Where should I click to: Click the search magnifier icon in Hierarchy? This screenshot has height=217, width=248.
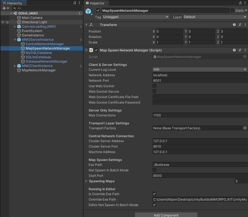point(14,8)
